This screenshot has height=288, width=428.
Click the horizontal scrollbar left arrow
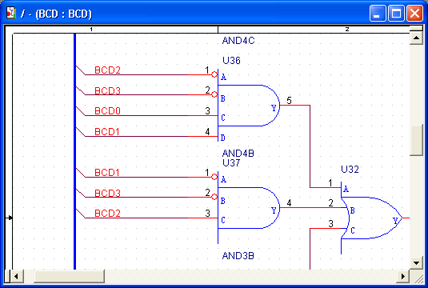pyautogui.click(x=16, y=276)
